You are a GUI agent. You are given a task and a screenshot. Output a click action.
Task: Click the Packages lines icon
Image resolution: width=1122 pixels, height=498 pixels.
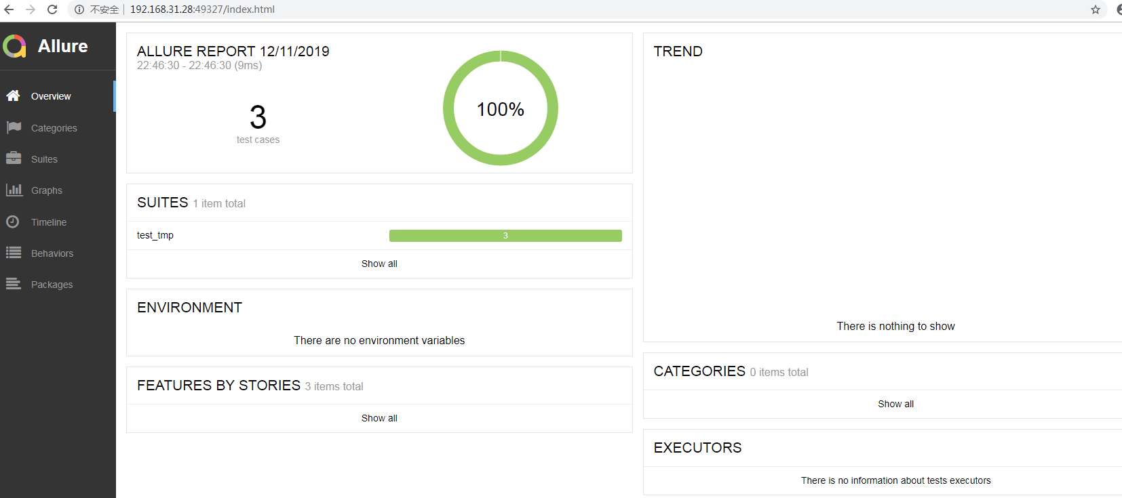click(14, 284)
